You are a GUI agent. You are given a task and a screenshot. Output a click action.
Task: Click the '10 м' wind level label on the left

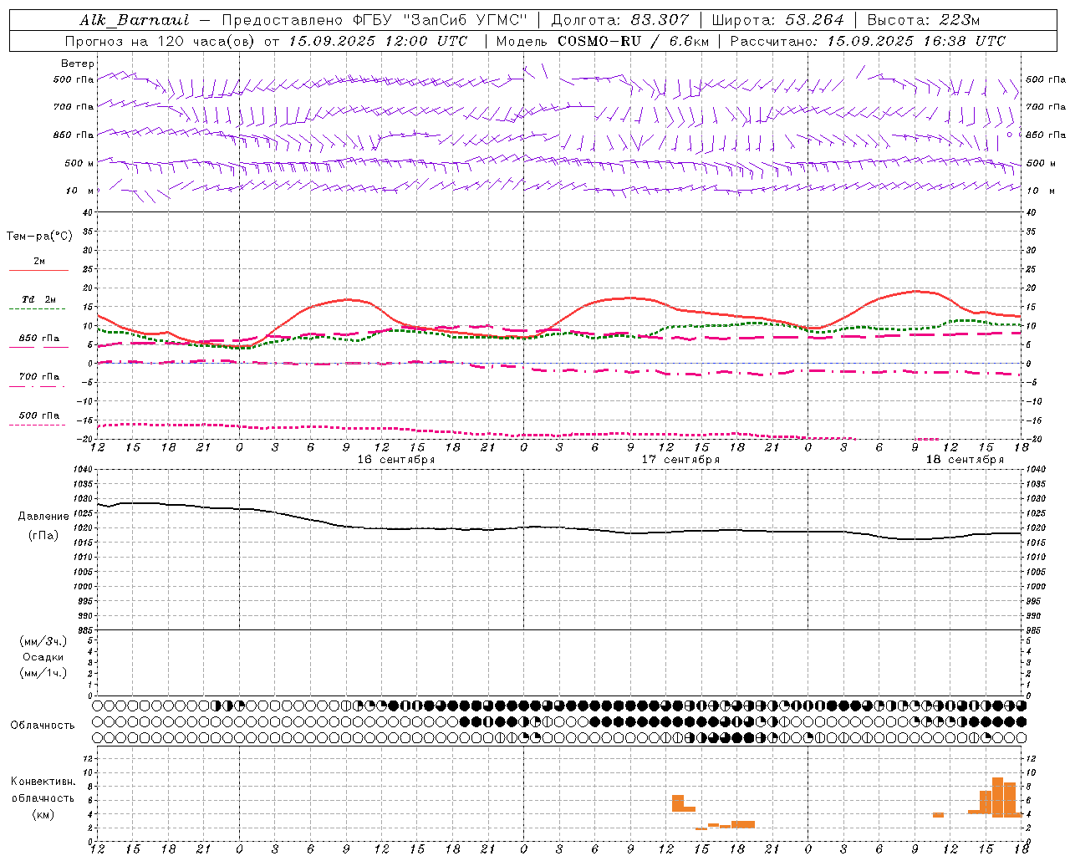[x=80, y=191]
